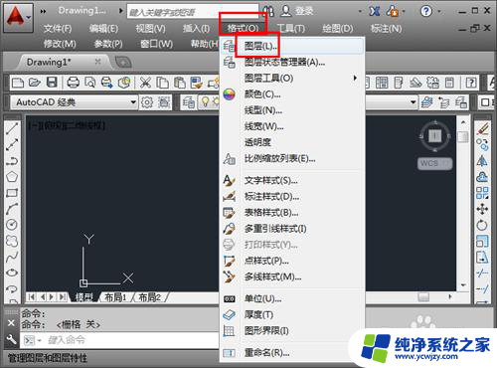Select the Spline draw tool
Image resolution: width=497 pixels, height=368 pixels.
pos(12,257)
